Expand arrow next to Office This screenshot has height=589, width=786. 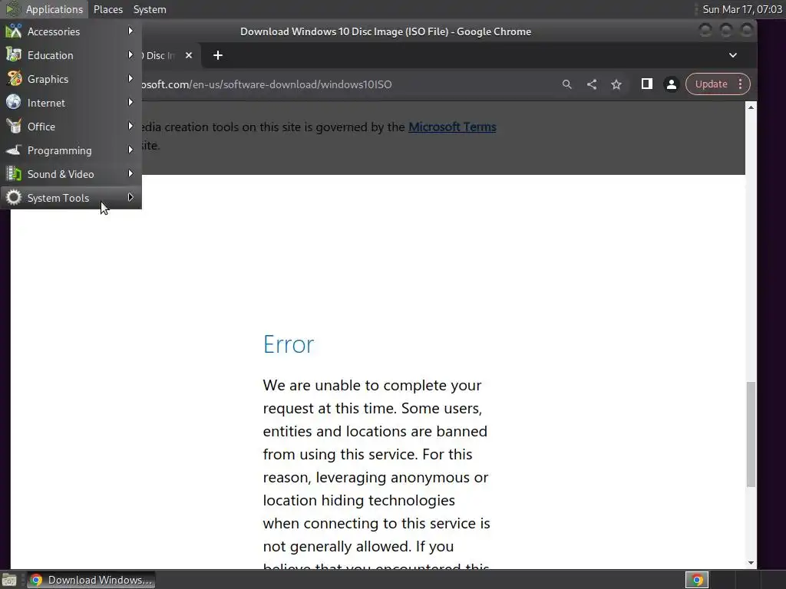(130, 126)
